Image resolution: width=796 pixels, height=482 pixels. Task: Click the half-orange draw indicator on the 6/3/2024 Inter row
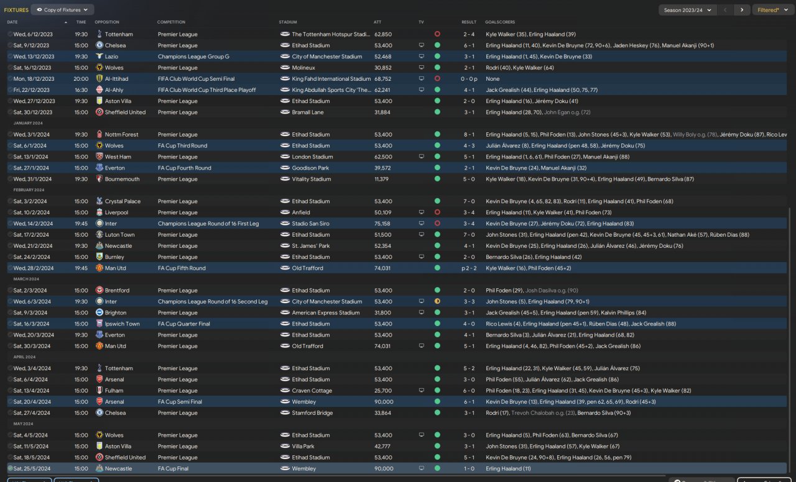[437, 302]
